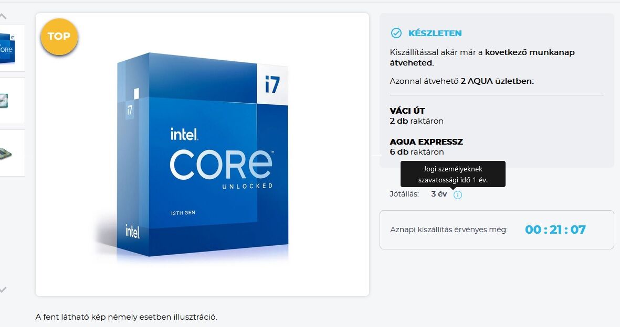This screenshot has width=620, height=327.
Task: Click the large CORE logo on the box front
Action: point(222,165)
